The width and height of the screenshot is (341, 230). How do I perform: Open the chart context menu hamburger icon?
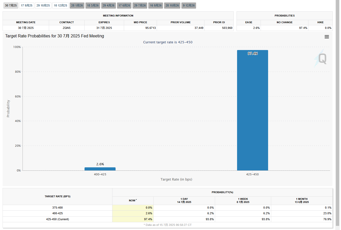[327, 37]
